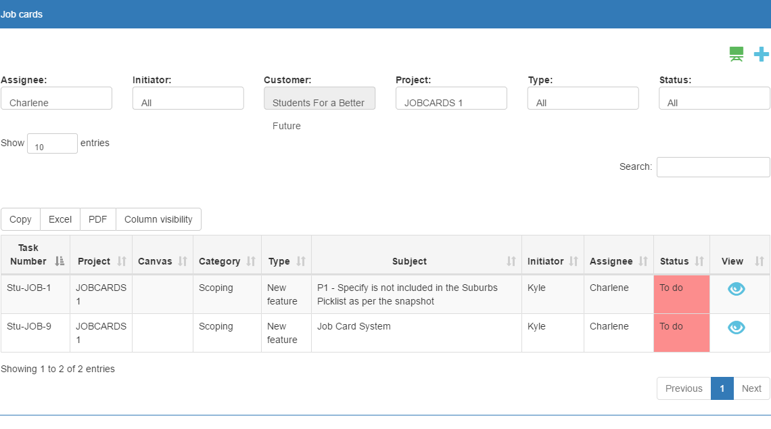Go to Previous page
Image resolution: width=771 pixels, height=429 pixels.
point(684,388)
